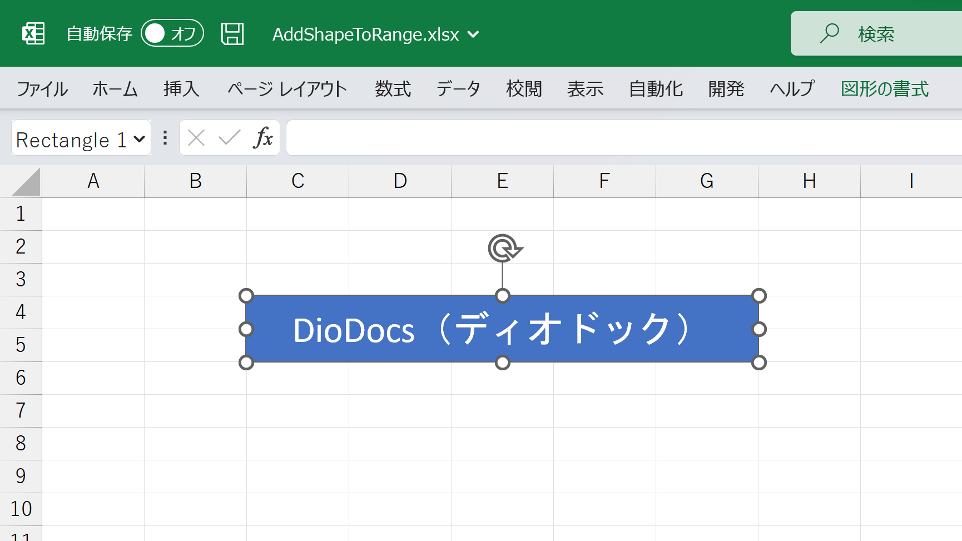Click the shape's bottom-left resize handle
Screen dimensions: 962x541
246,363
